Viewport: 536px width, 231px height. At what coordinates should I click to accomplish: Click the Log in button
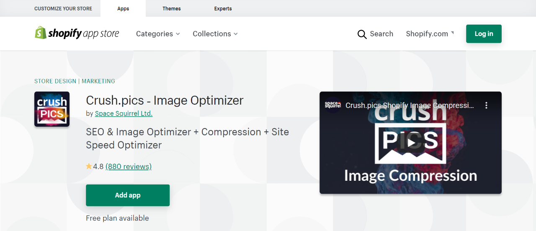484,34
